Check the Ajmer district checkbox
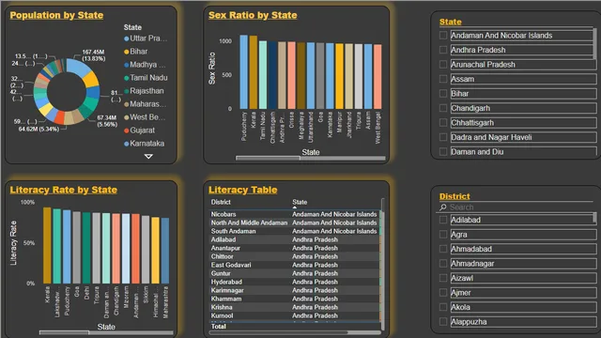Image resolution: width=601 pixels, height=338 pixels. coord(443,293)
